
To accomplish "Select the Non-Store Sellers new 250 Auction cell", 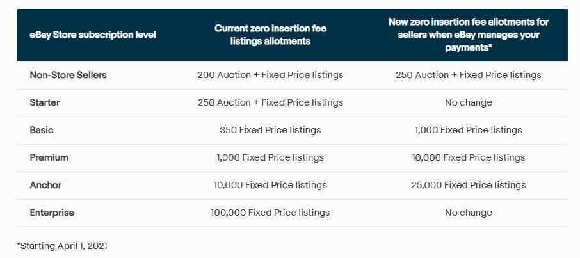I will pyautogui.click(x=469, y=75).
